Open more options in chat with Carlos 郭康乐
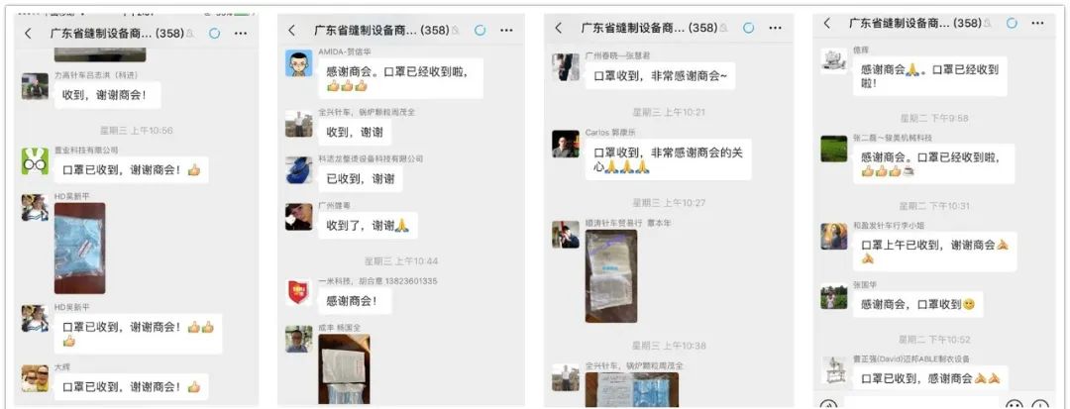This screenshot has height=409, width=1070. click(x=775, y=28)
